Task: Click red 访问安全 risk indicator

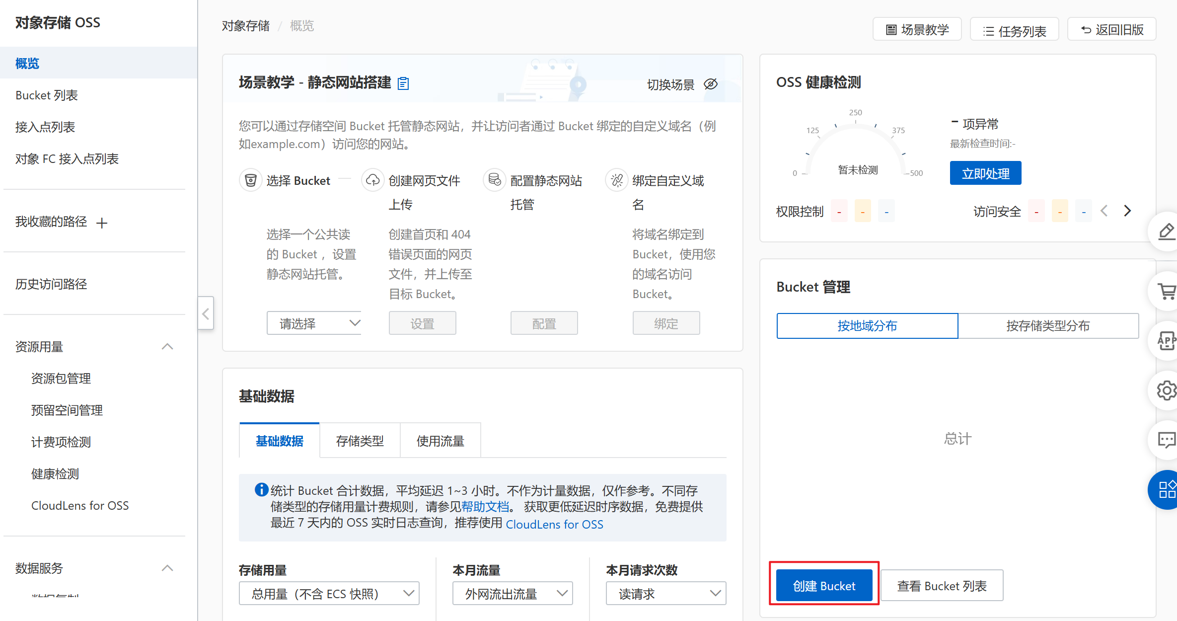Action: point(1036,211)
